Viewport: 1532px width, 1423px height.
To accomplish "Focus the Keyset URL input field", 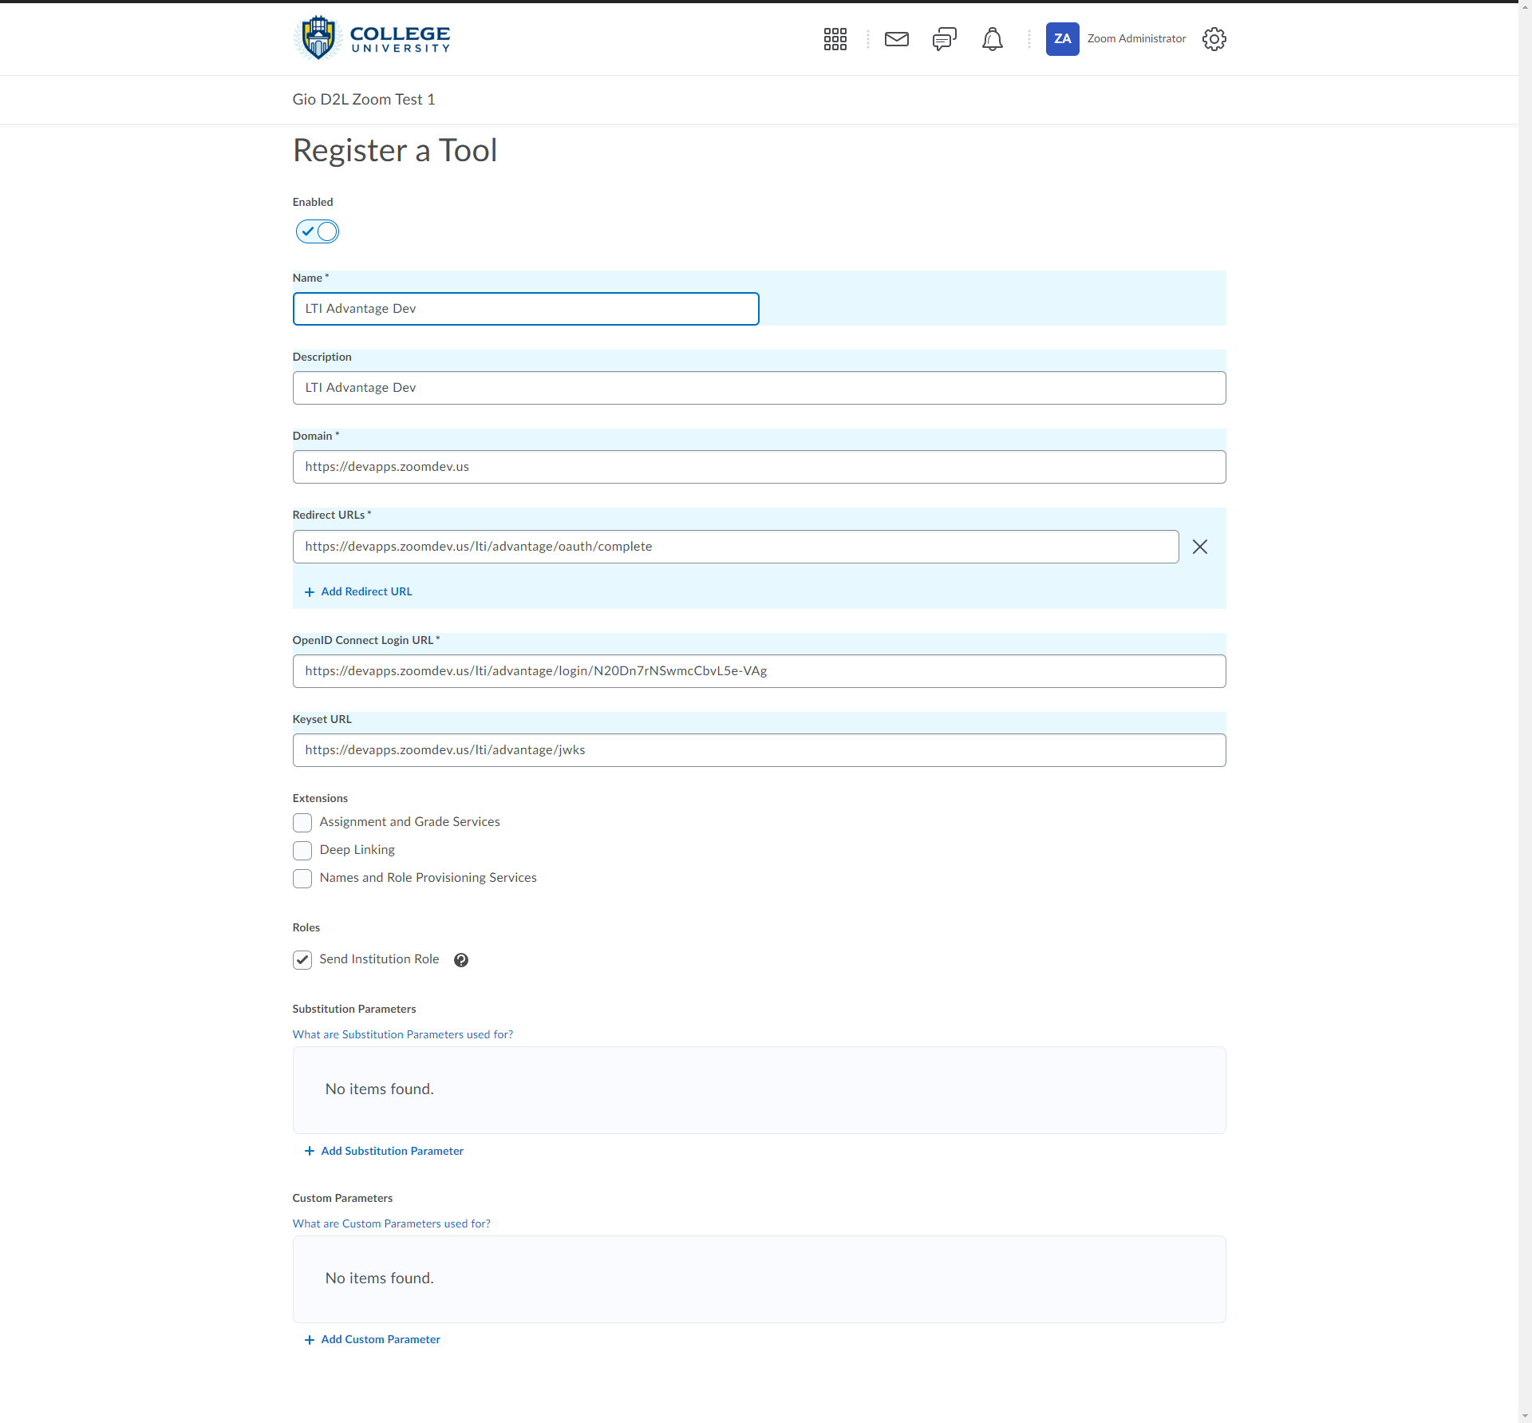I will tap(760, 750).
